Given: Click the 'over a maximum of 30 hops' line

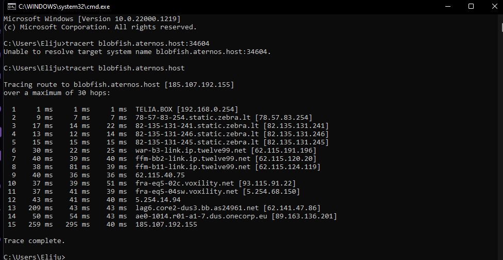Looking at the screenshot, I should point(57,93).
